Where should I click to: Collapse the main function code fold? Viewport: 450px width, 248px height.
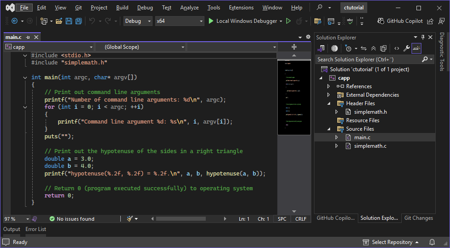(x=25, y=77)
